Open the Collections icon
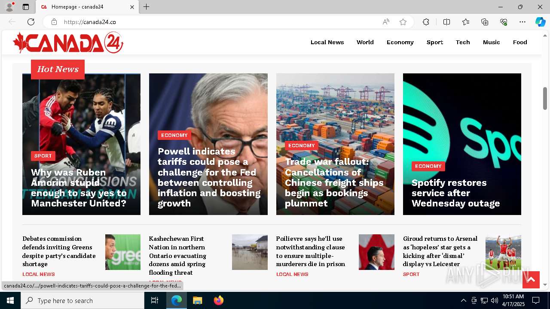 point(485,22)
